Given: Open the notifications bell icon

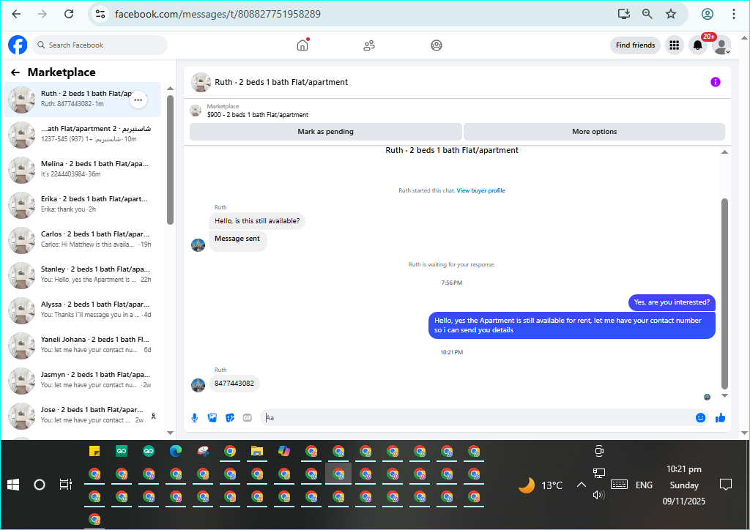Looking at the screenshot, I should (697, 45).
